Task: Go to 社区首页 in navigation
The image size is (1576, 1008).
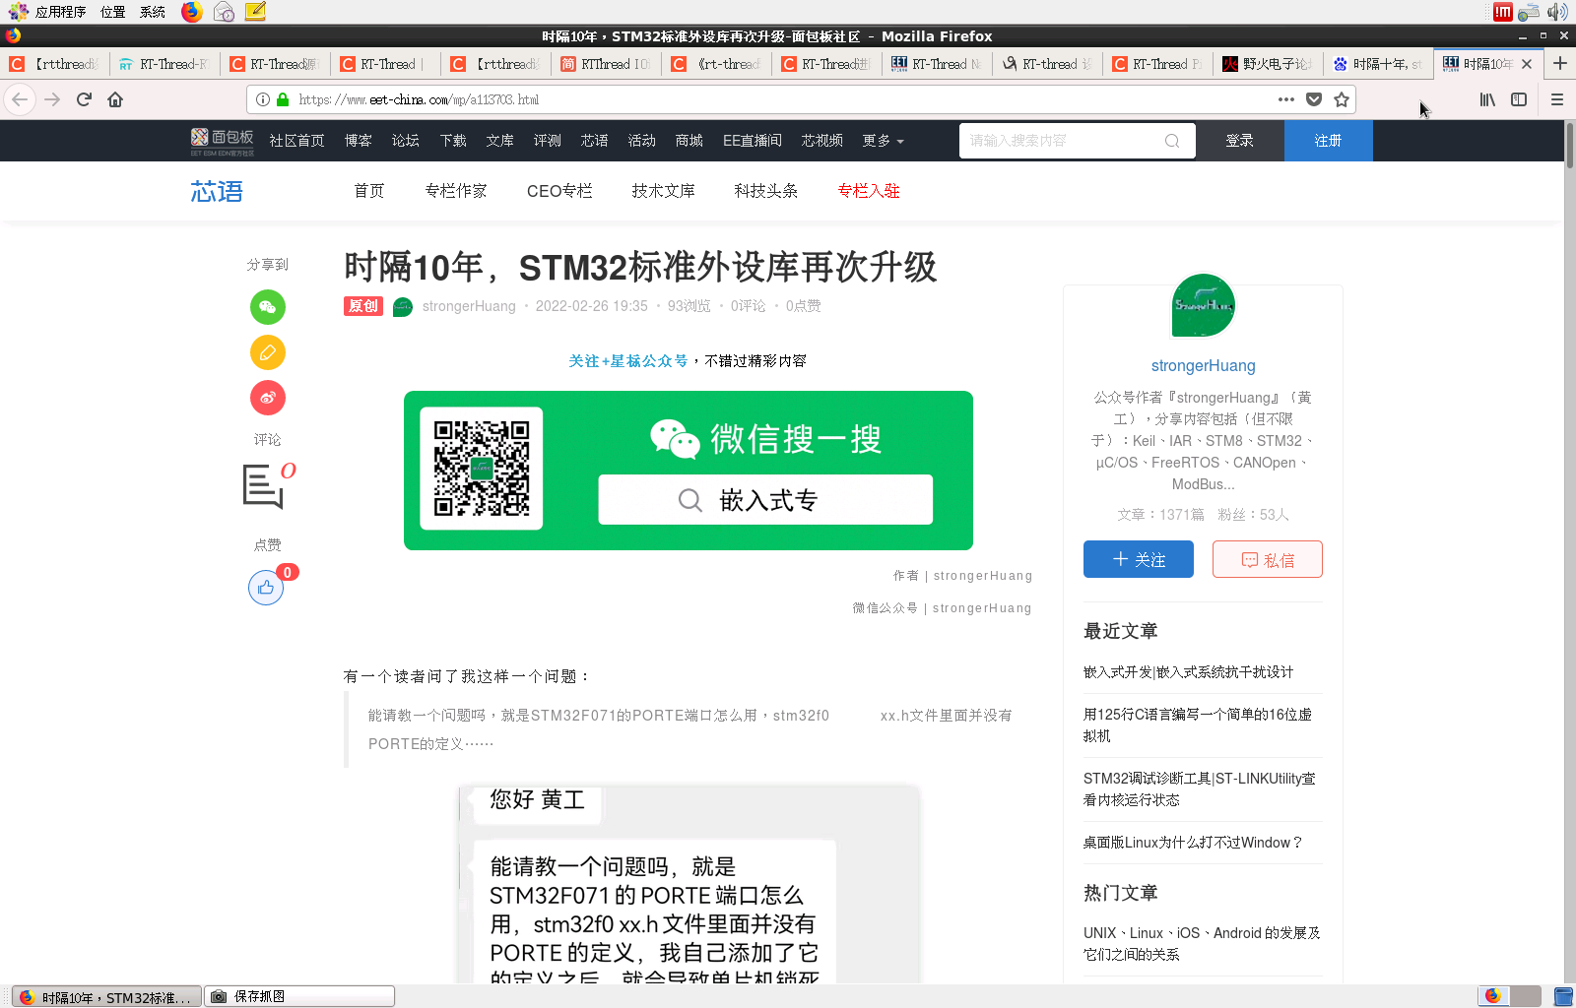Action: tap(297, 141)
